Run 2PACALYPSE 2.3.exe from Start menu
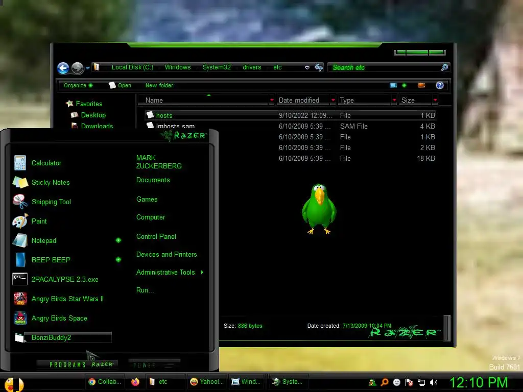 click(65, 279)
